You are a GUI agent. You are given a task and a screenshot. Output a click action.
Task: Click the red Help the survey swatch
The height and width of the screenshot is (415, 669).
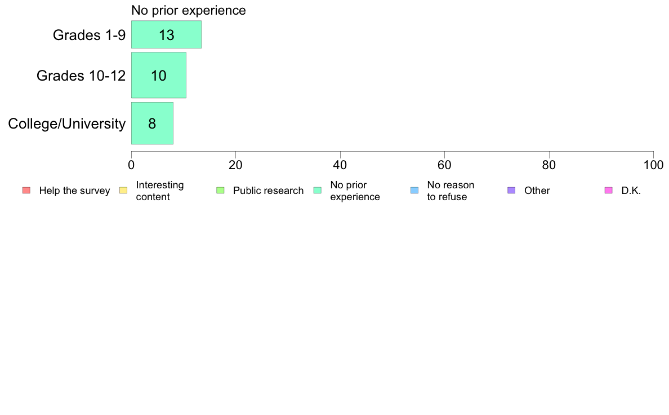(26, 191)
